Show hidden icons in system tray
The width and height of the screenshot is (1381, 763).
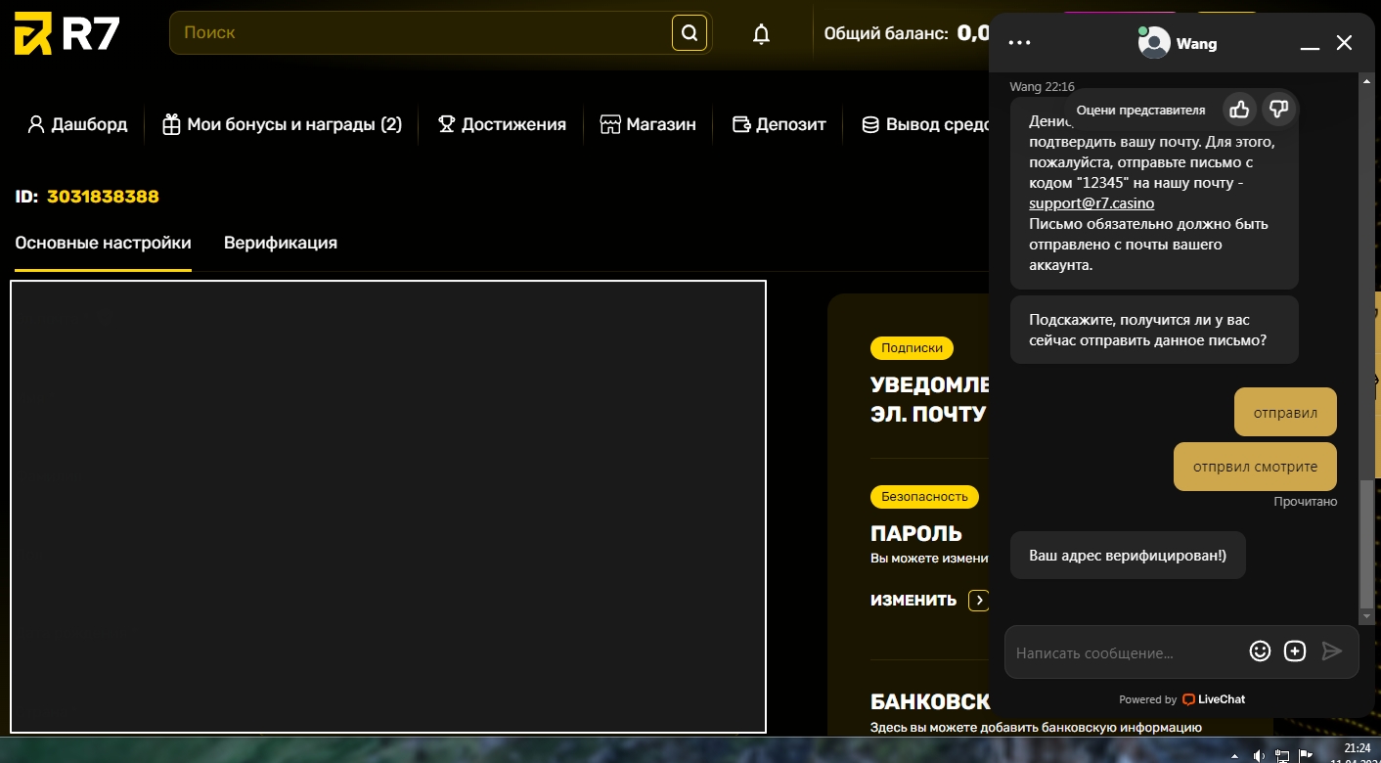1234,756
